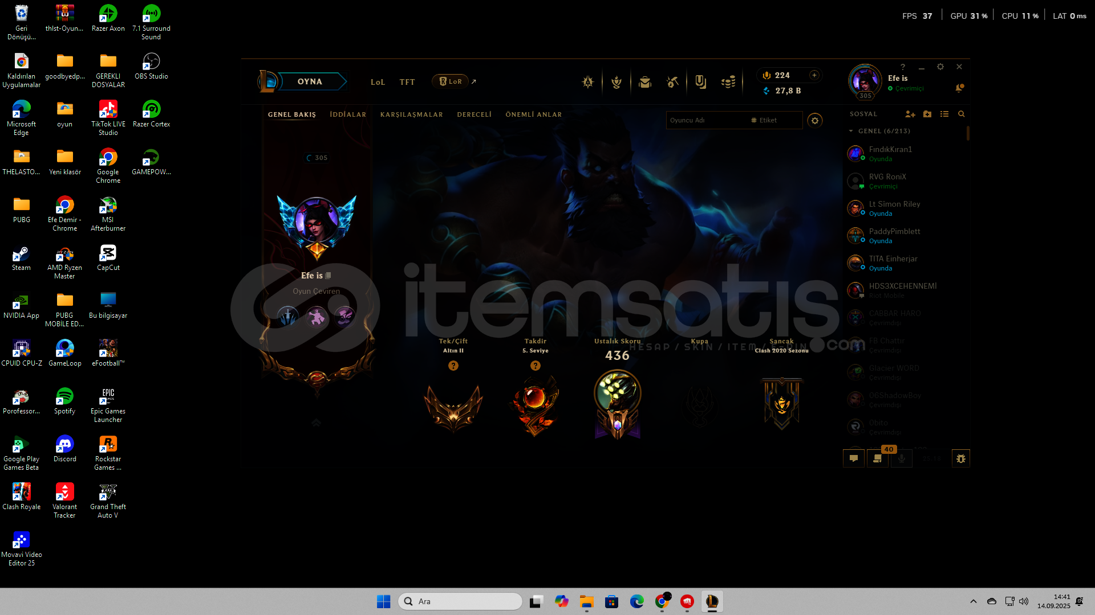
Task: Click Takdir question mark icon
Action: point(536,366)
